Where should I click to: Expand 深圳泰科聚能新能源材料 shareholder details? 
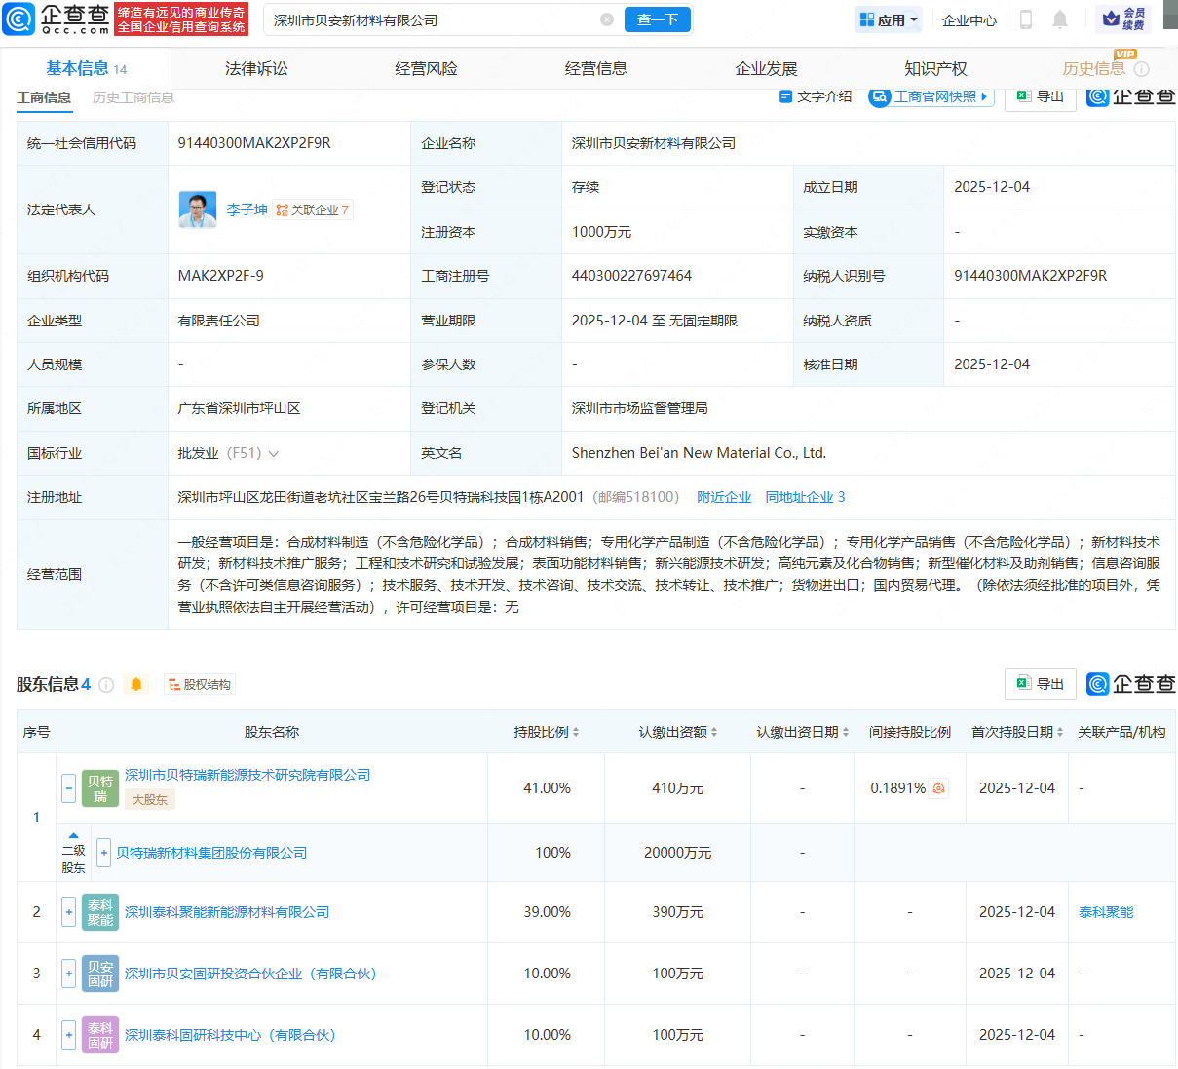click(x=68, y=912)
